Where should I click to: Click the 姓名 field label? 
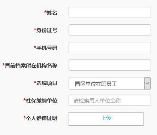(52, 13)
